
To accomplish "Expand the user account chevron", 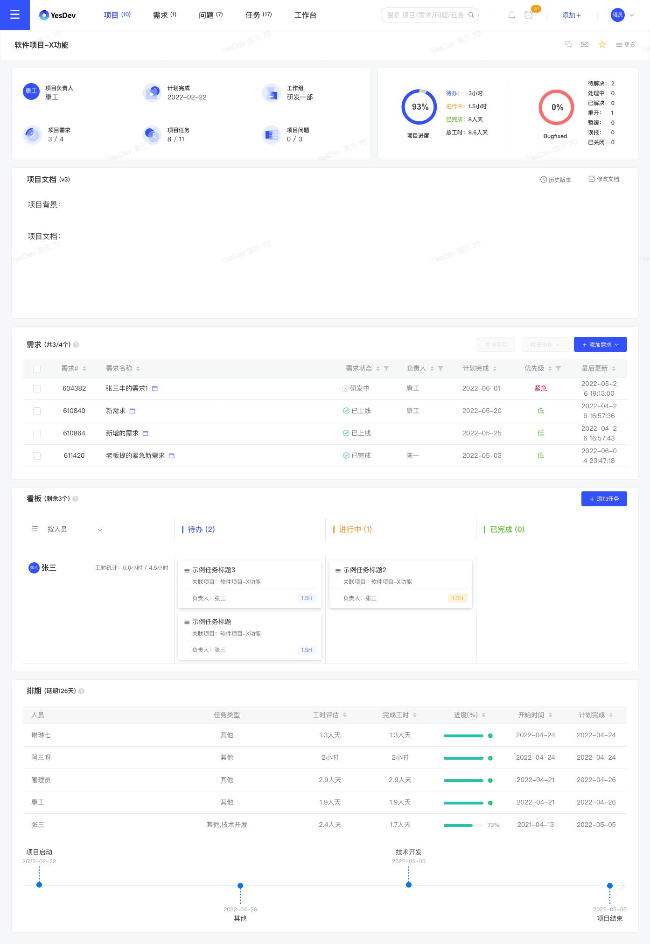I will point(632,15).
